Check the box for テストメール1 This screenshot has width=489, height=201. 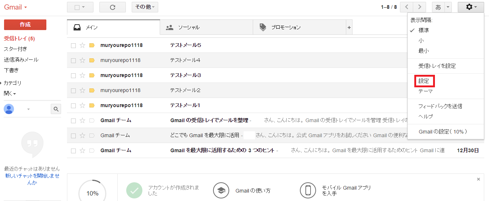pyautogui.click(x=73, y=106)
